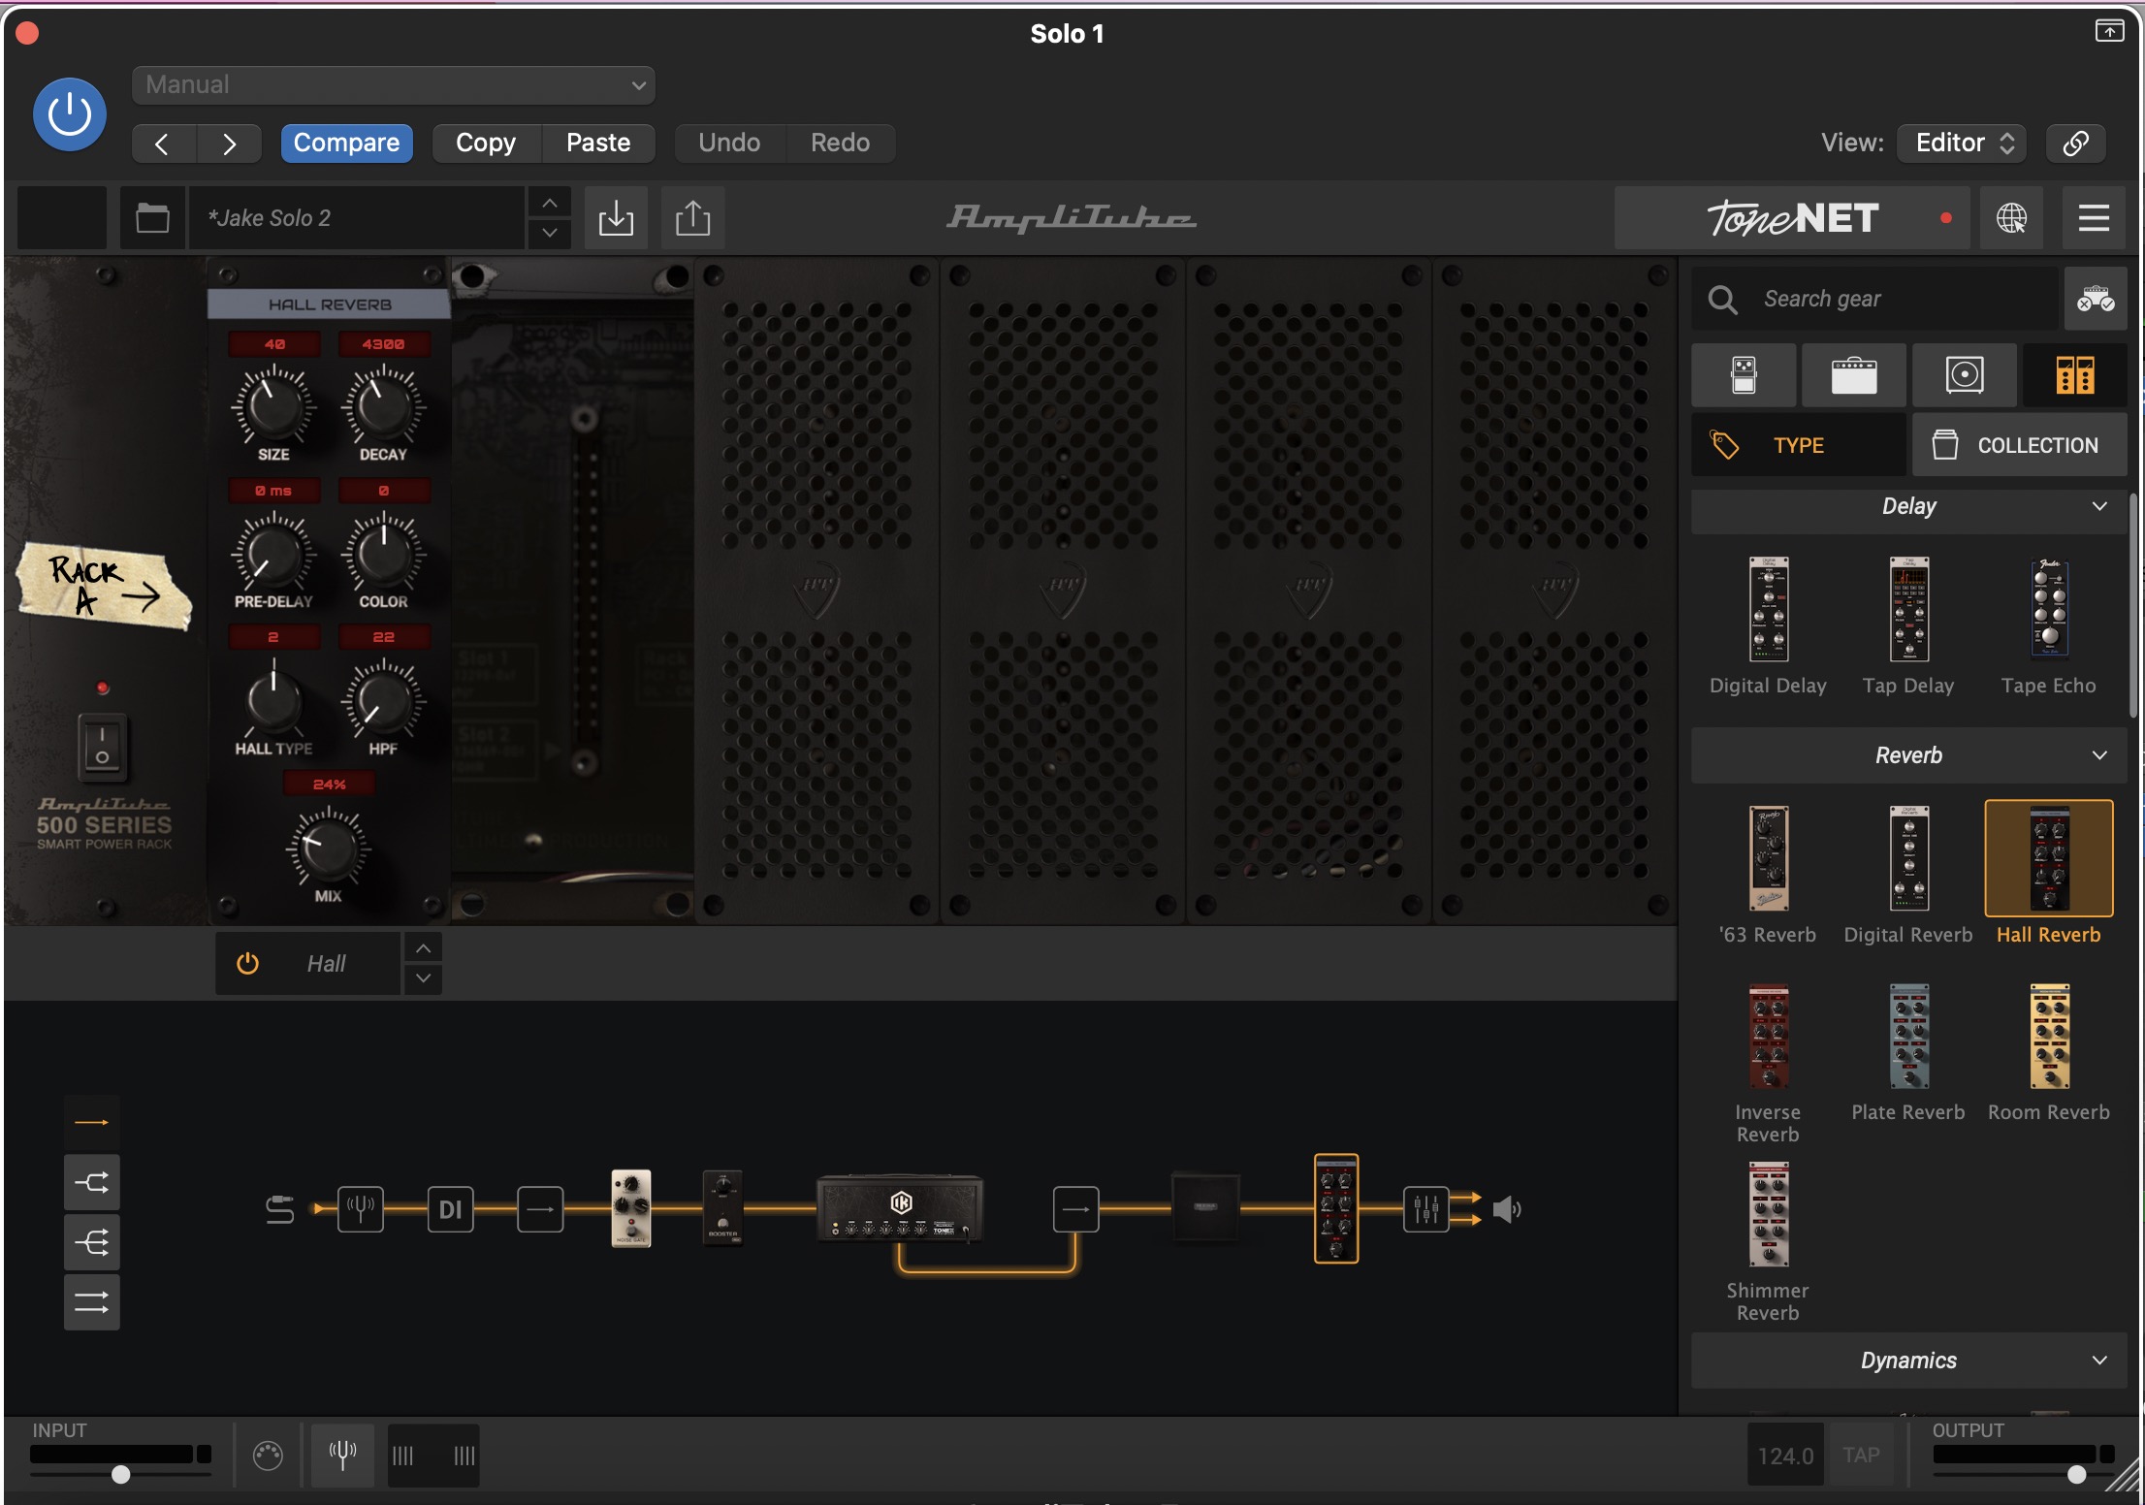
Task: Toggle the owned gear filter icon
Action: click(x=2095, y=299)
